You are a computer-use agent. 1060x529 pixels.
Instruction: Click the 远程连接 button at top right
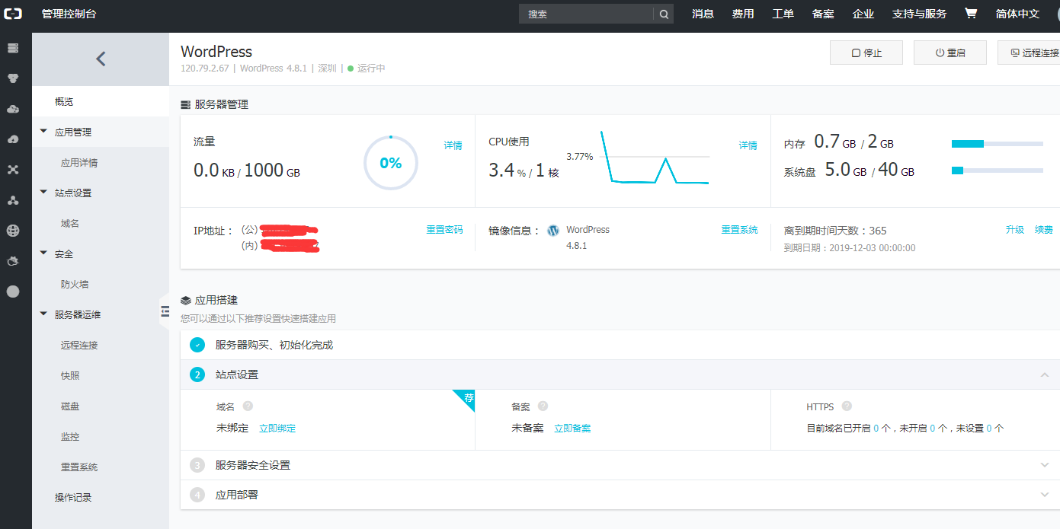pyautogui.click(x=1030, y=53)
